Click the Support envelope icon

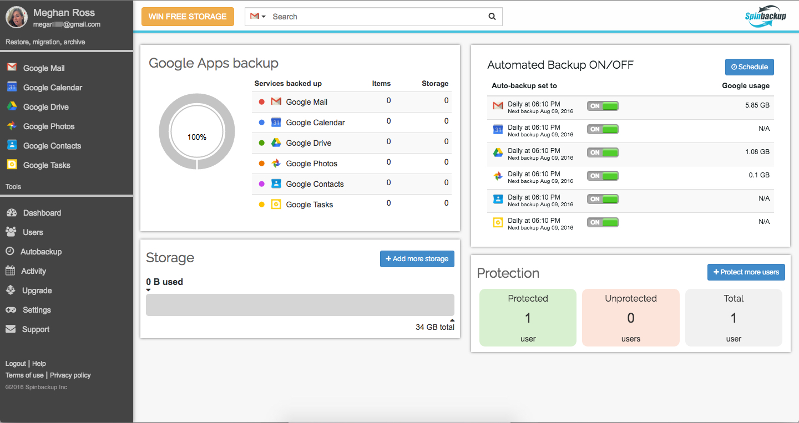coord(11,329)
